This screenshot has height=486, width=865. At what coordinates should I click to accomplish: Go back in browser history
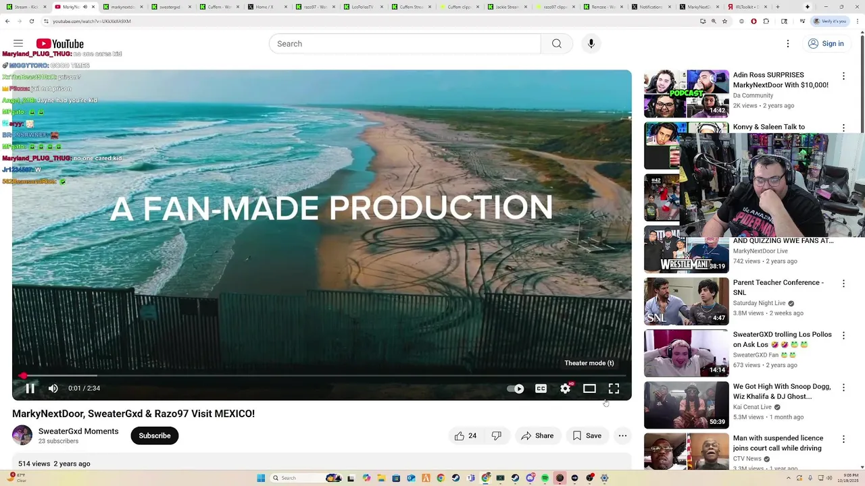tap(7, 21)
